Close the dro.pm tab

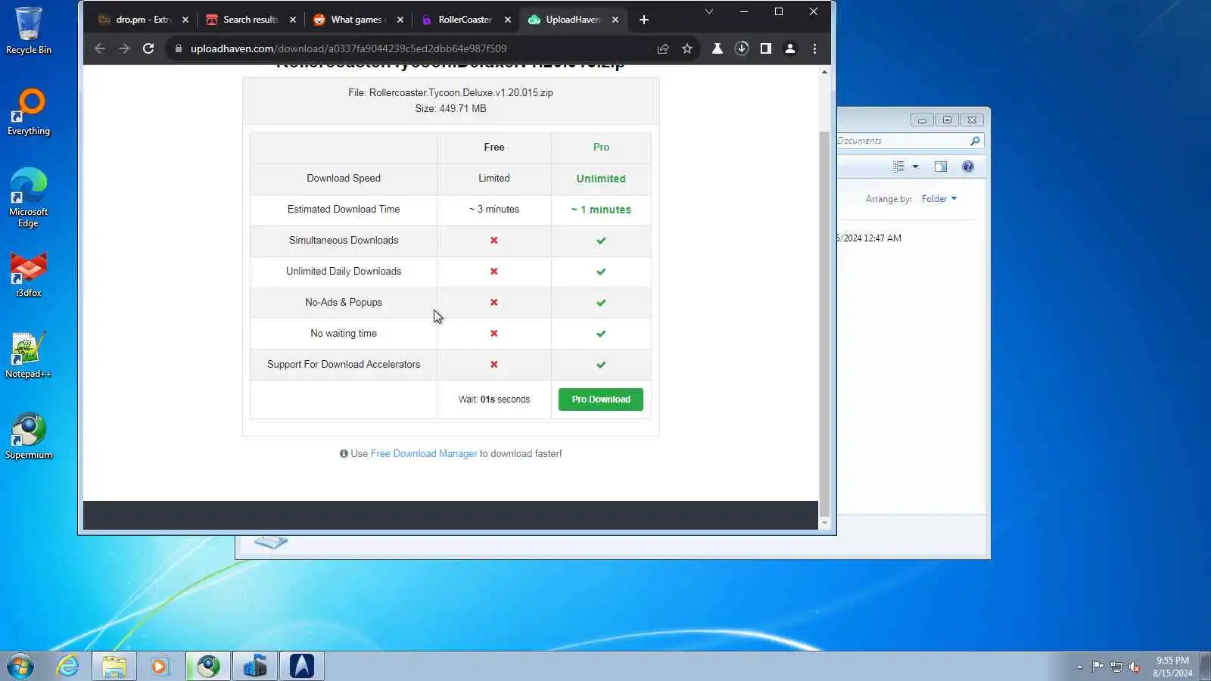[x=185, y=20]
